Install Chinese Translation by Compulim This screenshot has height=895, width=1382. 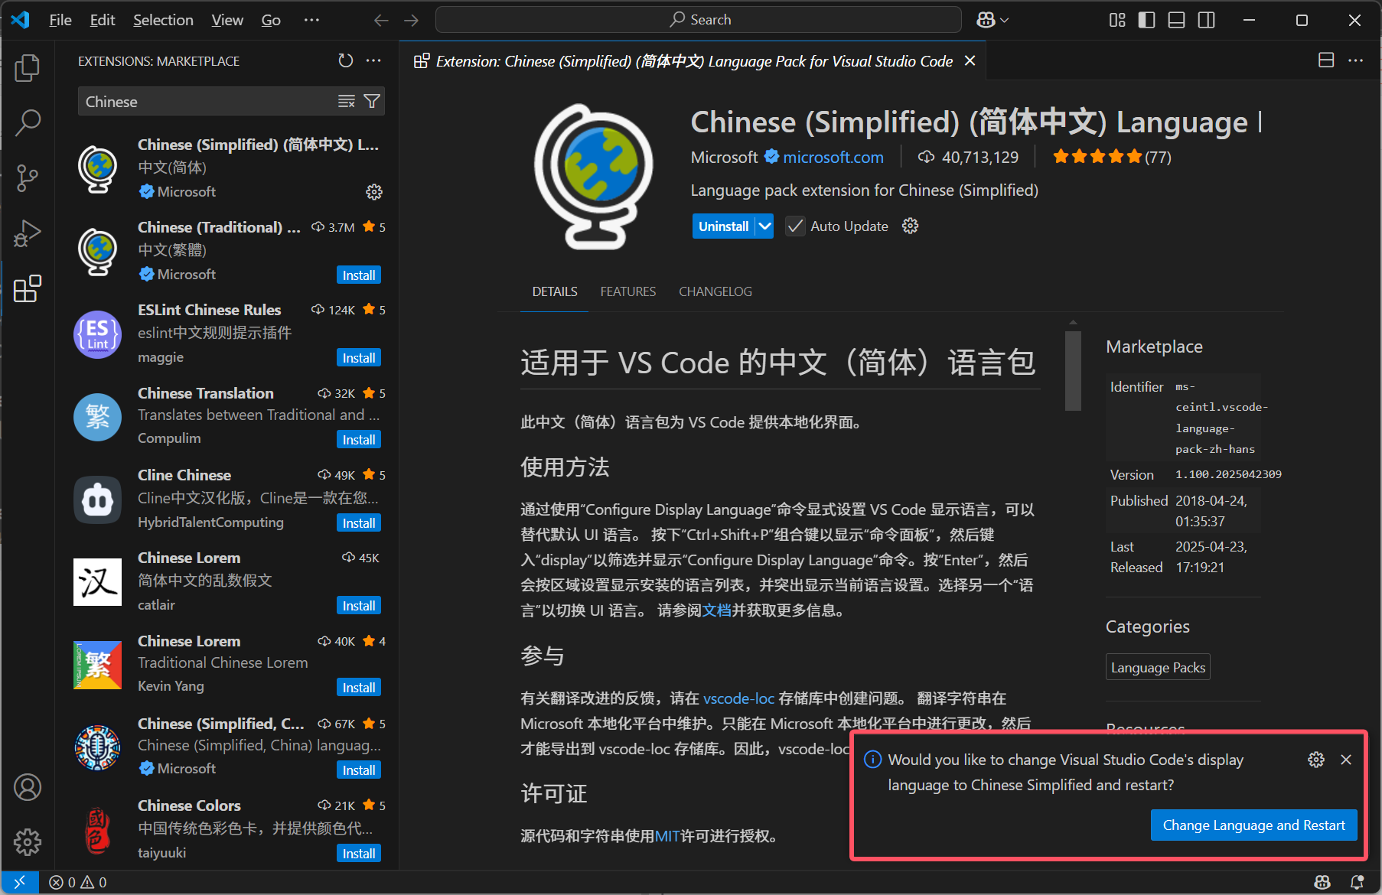click(x=359, y=440)
